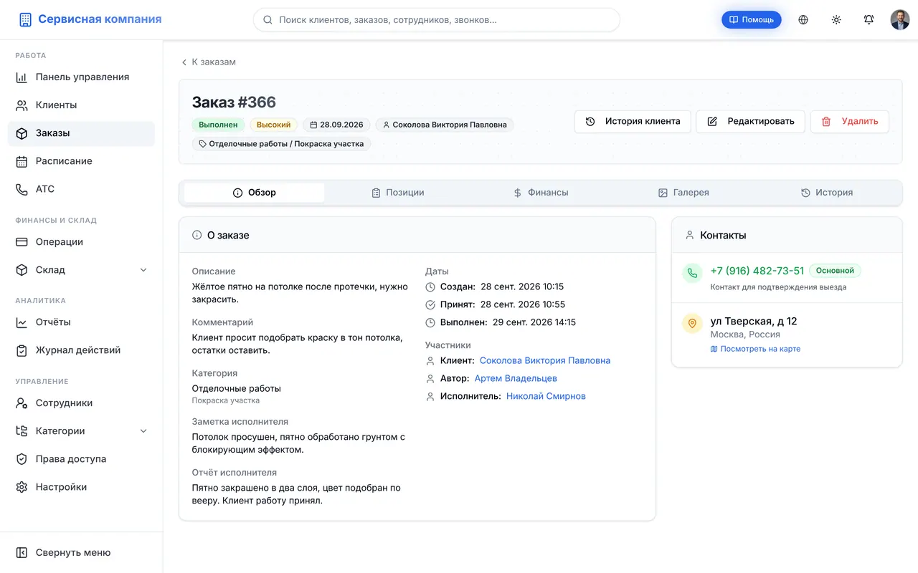Click the company building logo icon
The width and height of the screenshot is (918, 573).
[25, 20]
